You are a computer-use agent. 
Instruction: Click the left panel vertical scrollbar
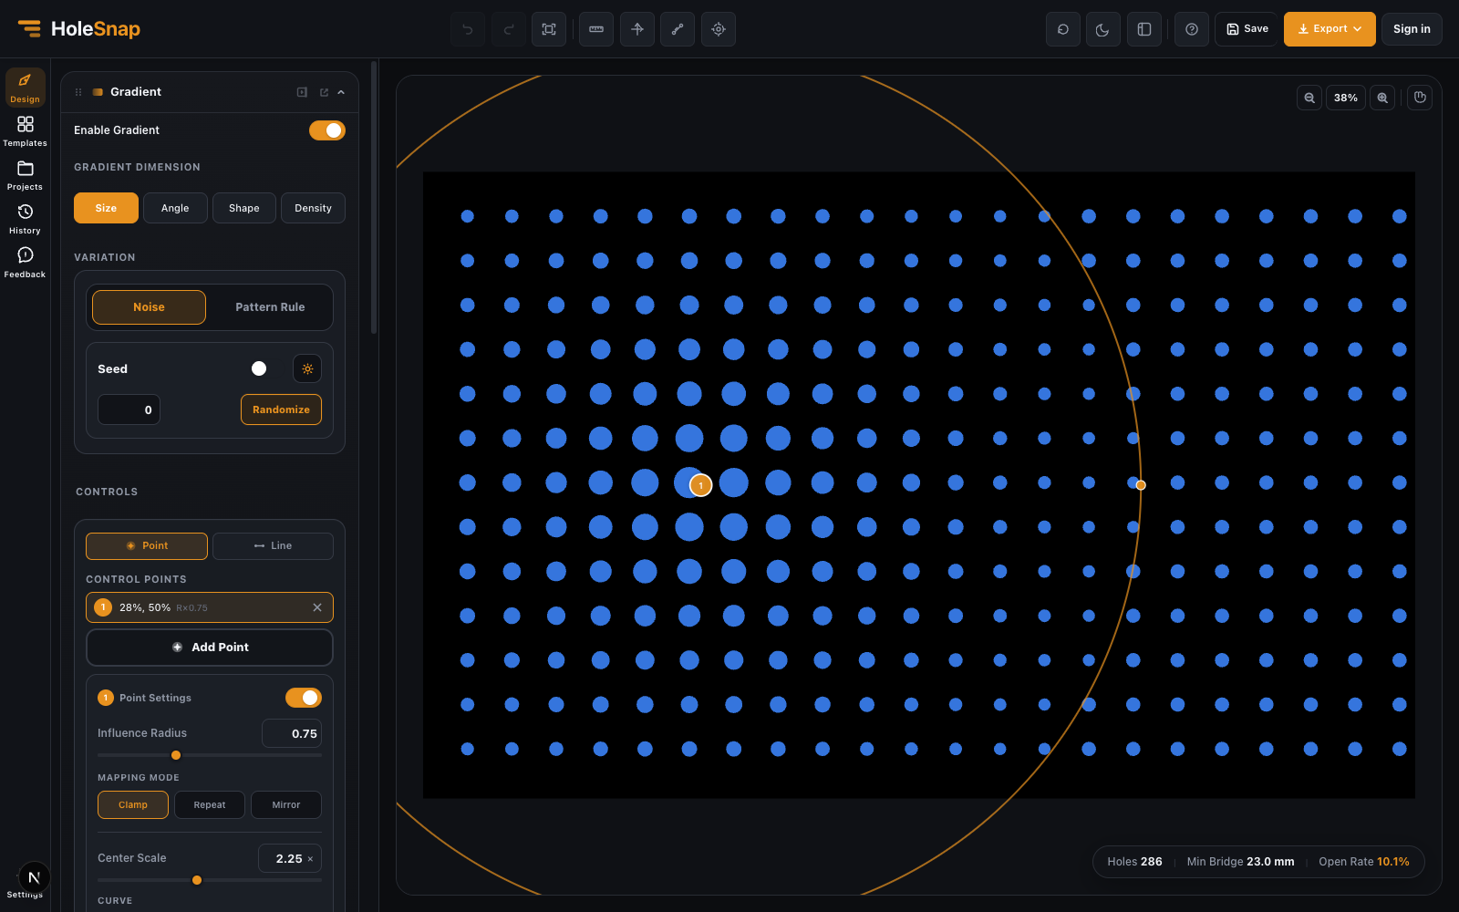pyautogui.click(x=374, y=198)
